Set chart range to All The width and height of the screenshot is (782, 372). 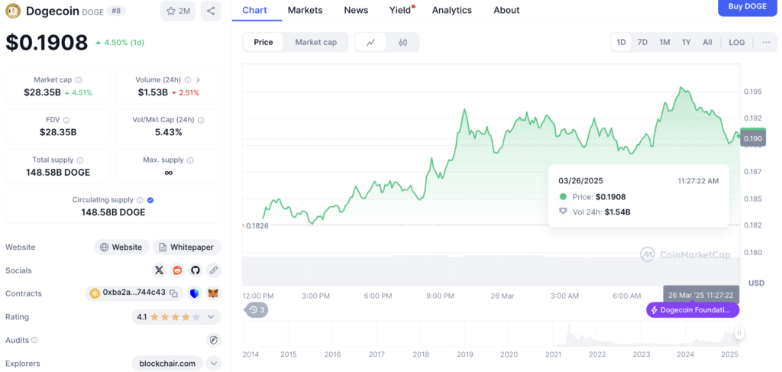point(707,42)
